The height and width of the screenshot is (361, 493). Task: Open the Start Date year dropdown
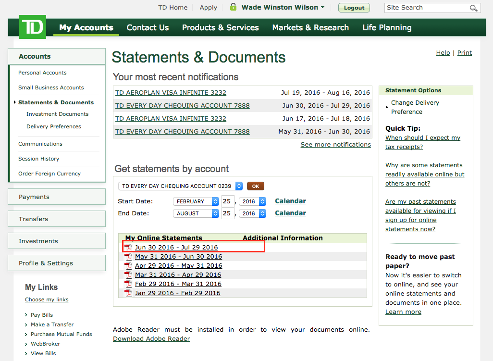click(x=252, y=201)
